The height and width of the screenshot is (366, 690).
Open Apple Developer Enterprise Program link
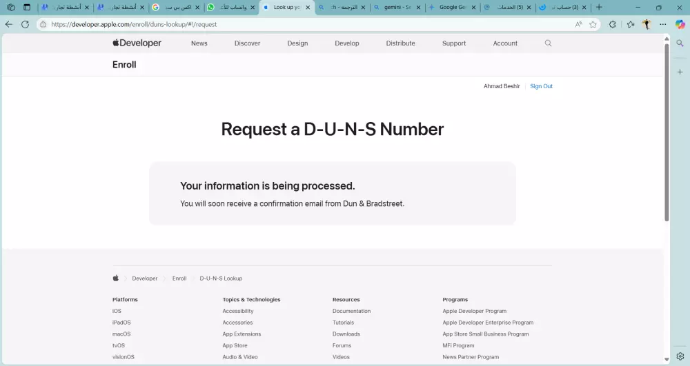[488, 322]
